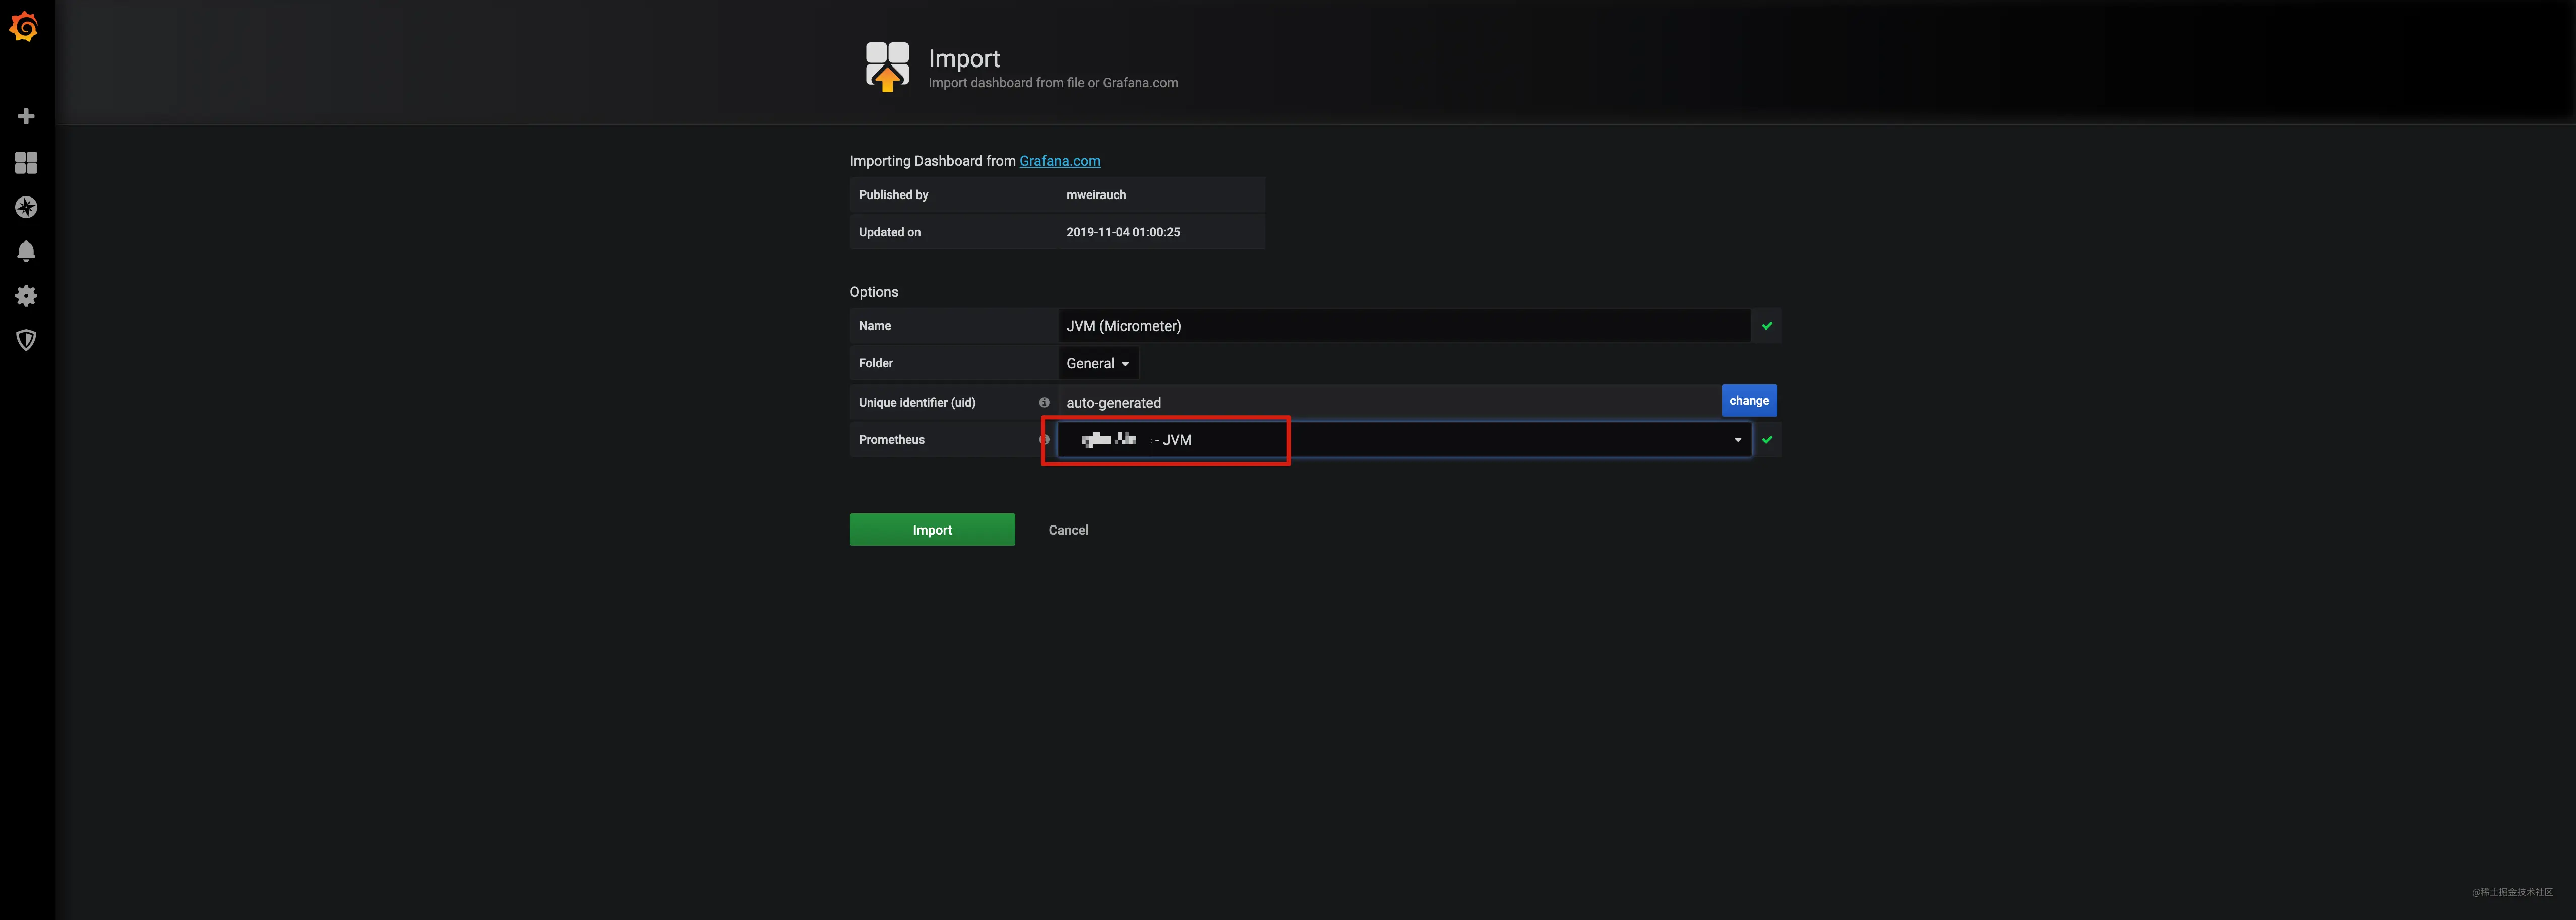
Task: Open the Server Admin shield icon
Action: 26,341
